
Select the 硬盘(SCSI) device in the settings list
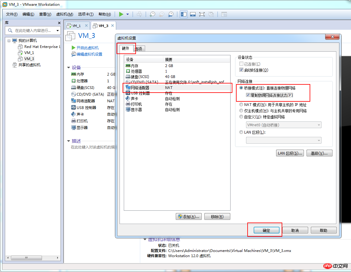[140, 77]
